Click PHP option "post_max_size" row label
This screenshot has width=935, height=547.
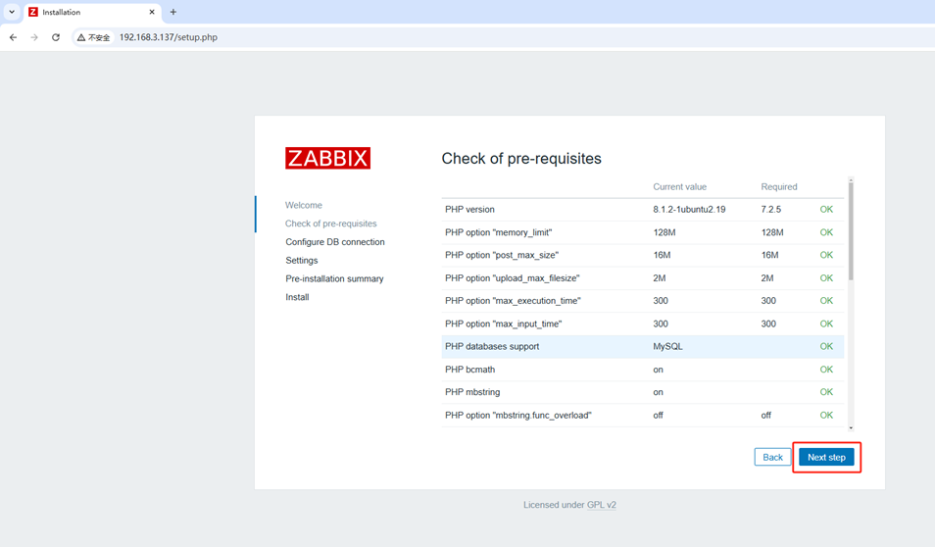click(x=502, y=255)
